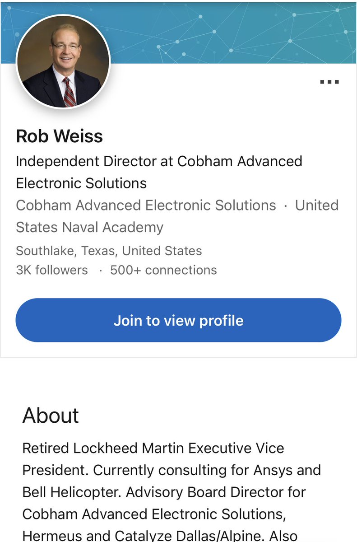Click the Independent Director headline text

point(159,172)
